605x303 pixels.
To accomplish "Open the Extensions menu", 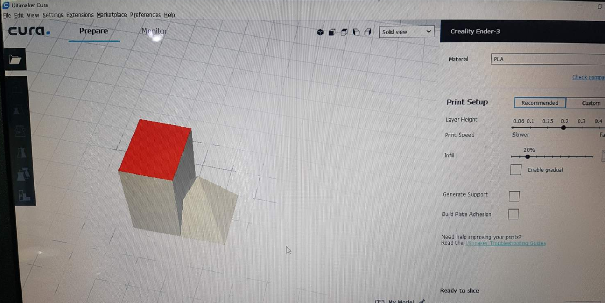I will point(80,15).
